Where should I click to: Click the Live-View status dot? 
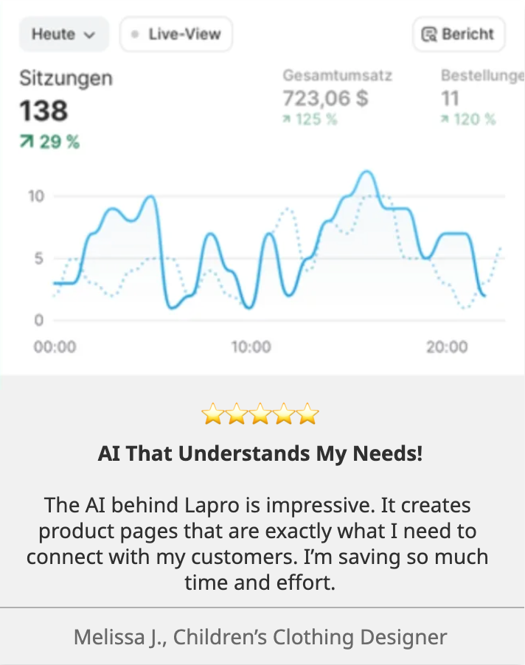pyautogui.click(x=134, y=35)
